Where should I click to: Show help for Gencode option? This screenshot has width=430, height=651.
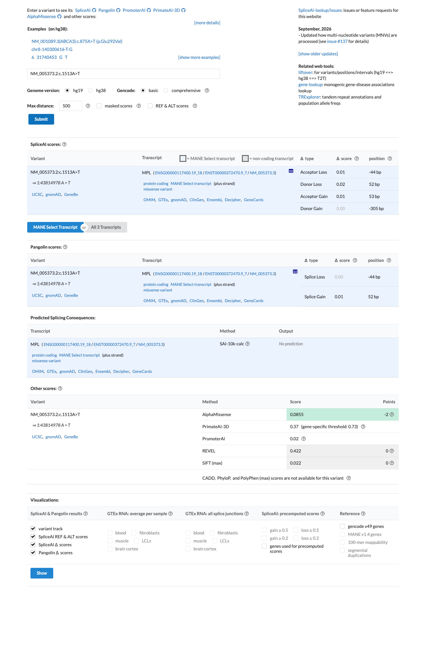[207, 91]
